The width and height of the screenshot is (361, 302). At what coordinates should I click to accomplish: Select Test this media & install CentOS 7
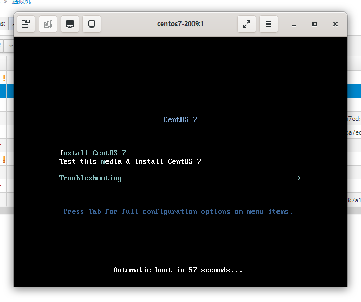click(x=130, y=161)
